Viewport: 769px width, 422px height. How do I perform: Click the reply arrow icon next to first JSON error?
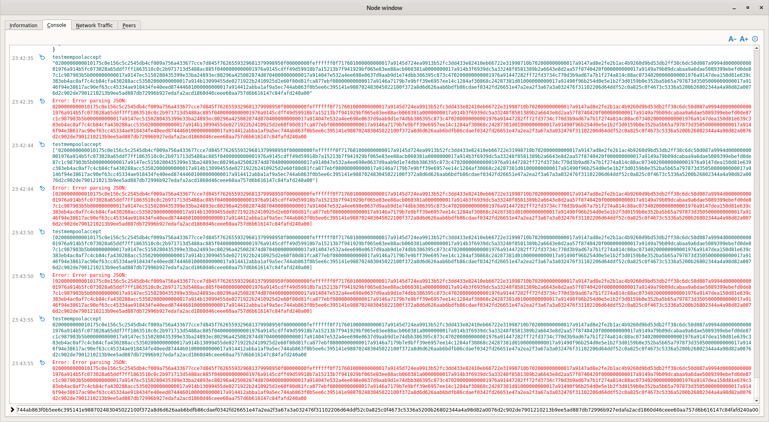tap(42, 101)
